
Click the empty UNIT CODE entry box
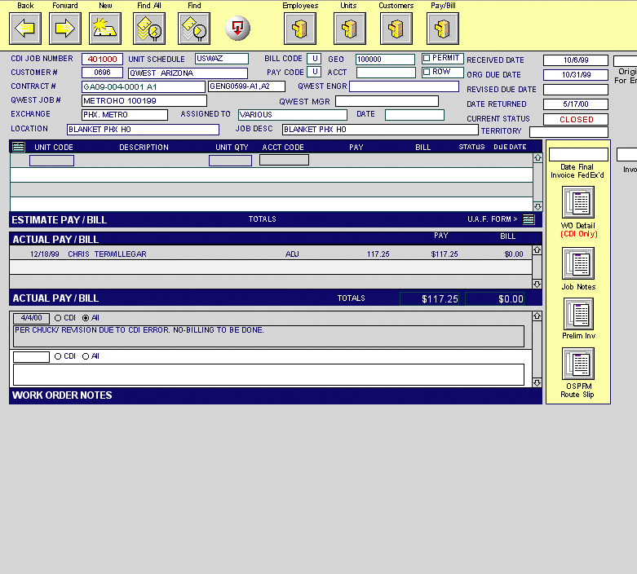(x=51, y=161)
